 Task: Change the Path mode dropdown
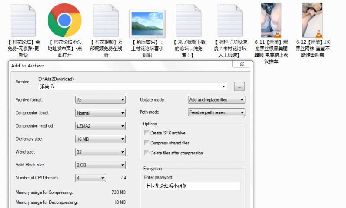point(216,112)
